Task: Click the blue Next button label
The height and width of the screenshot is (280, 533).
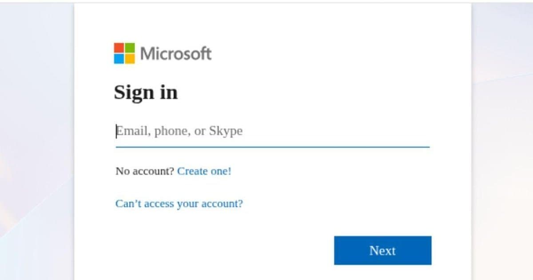Action: [382, 250]
